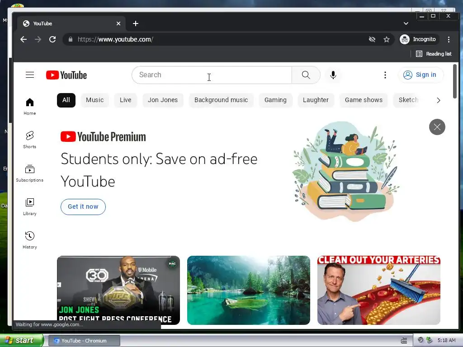This screenshot has width=463, height=347.
Task: Go to Home in sidebar
Action: point(29,107)
